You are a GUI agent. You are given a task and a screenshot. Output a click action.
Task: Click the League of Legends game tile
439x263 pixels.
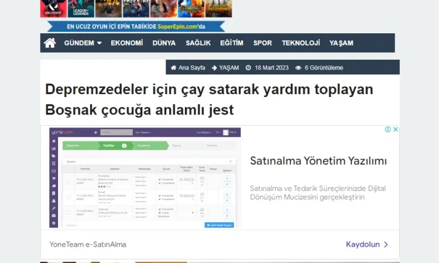point(81,8)
